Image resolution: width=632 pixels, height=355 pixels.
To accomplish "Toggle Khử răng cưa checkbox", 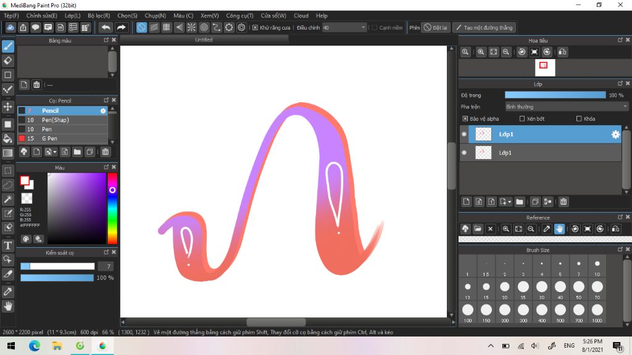I will (255, 28).
